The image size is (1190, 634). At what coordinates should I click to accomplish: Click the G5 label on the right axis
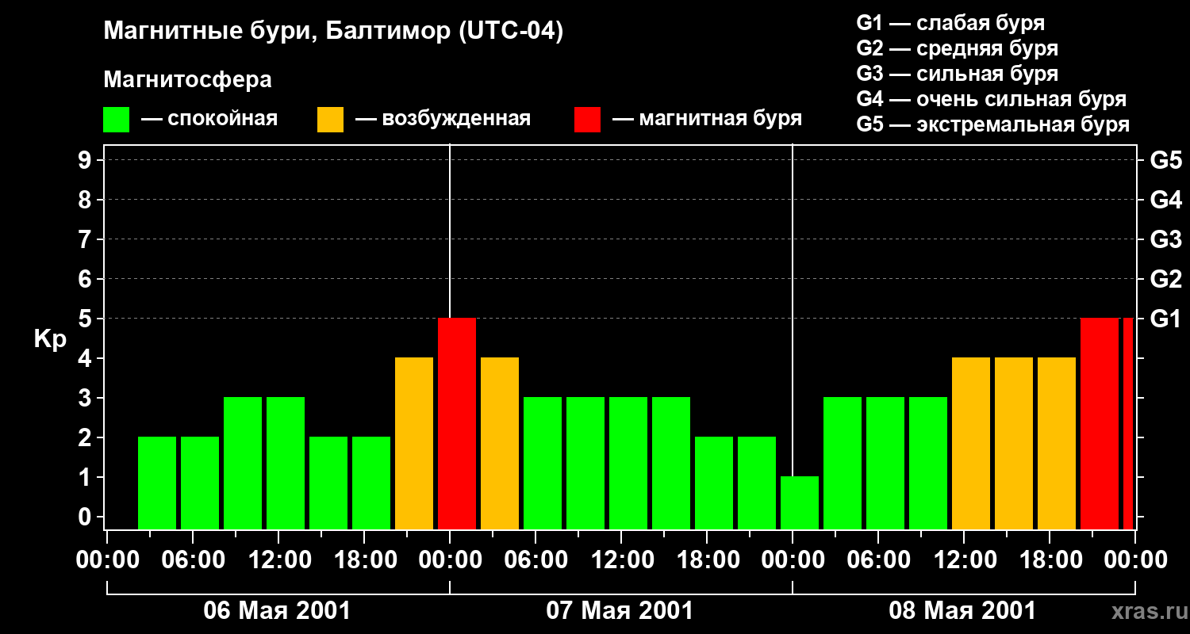tap(1165, 160)
